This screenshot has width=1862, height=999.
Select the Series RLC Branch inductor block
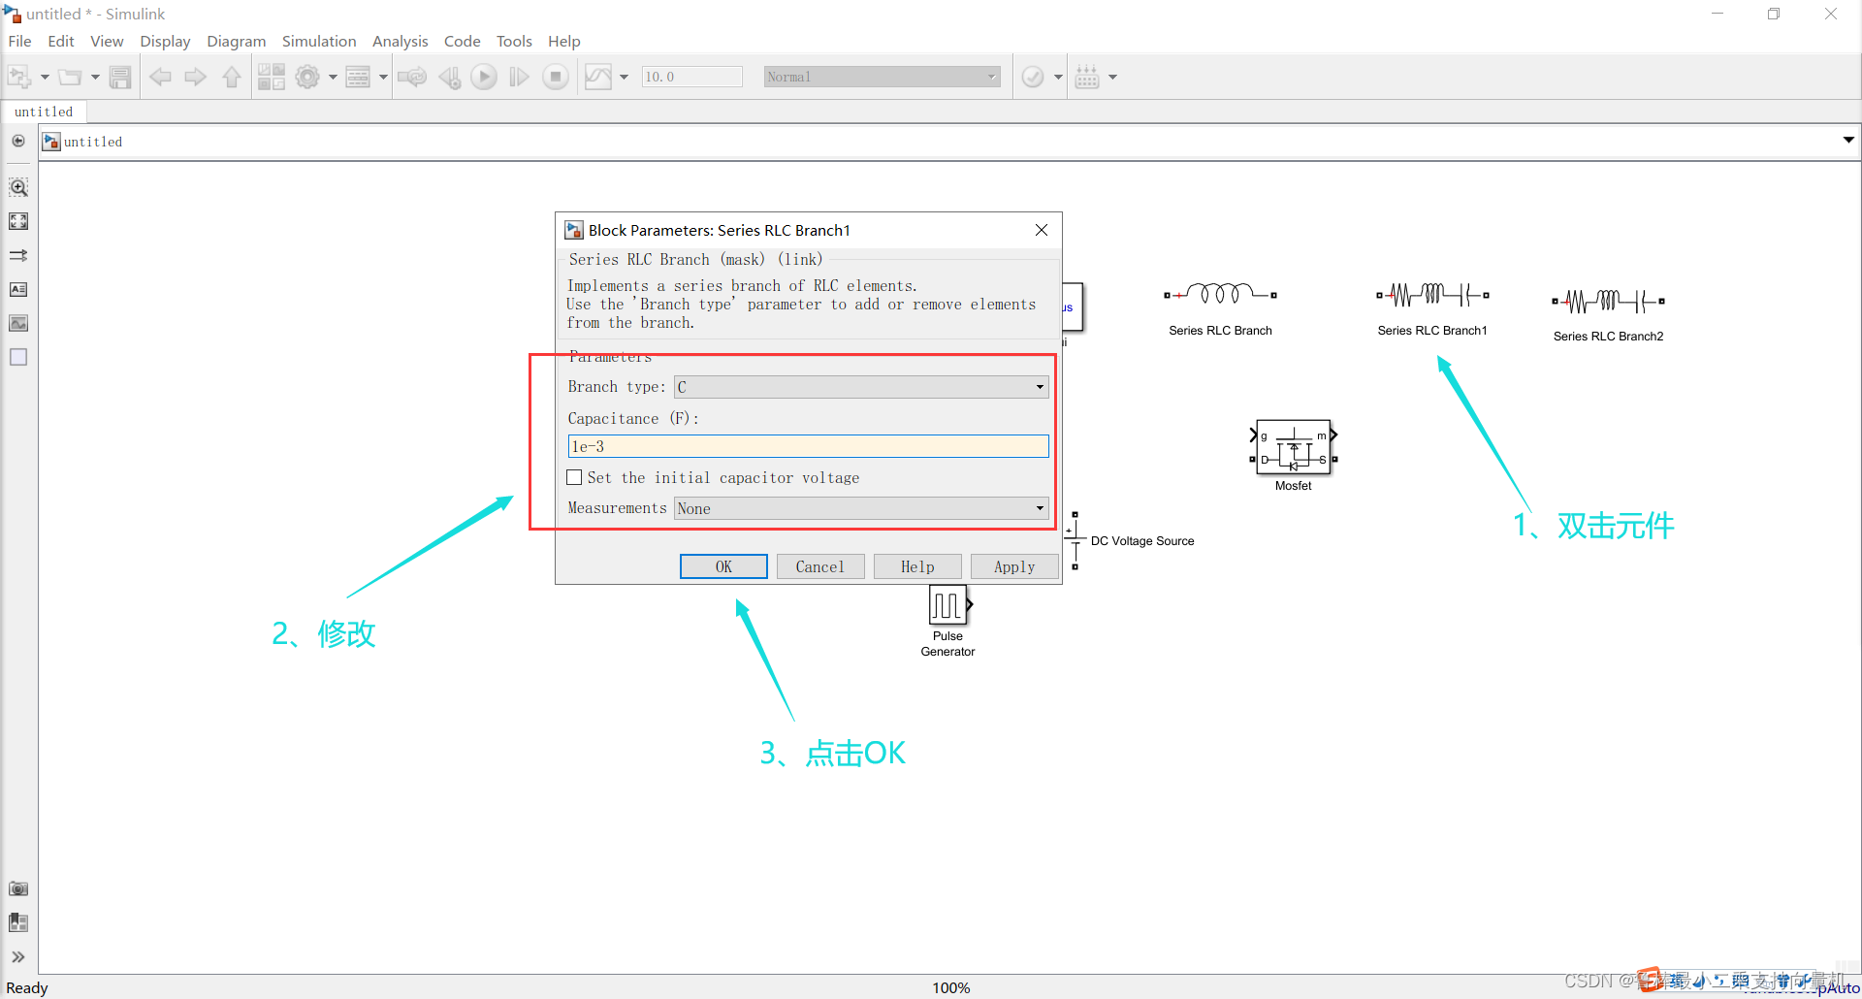[1220, 294]
